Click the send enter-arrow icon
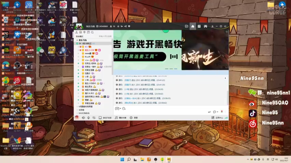Image resolution: width=291 pixels, height=163 pixels. click(x=209, y=112)
